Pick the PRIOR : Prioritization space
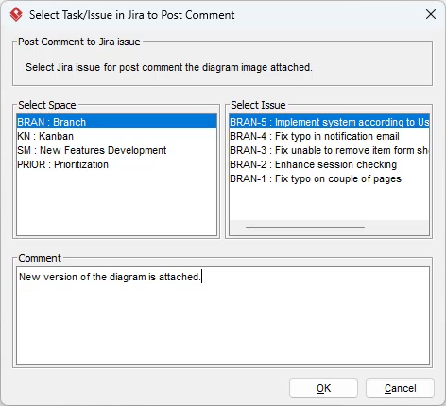 (x=116, y=164)
